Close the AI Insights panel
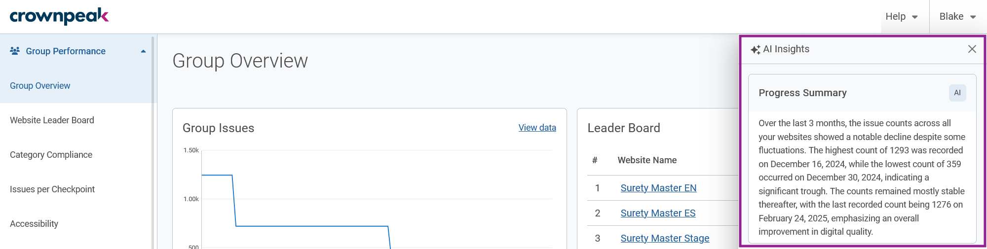This screenshot has height=249, width=987. (x=972, y=49)
